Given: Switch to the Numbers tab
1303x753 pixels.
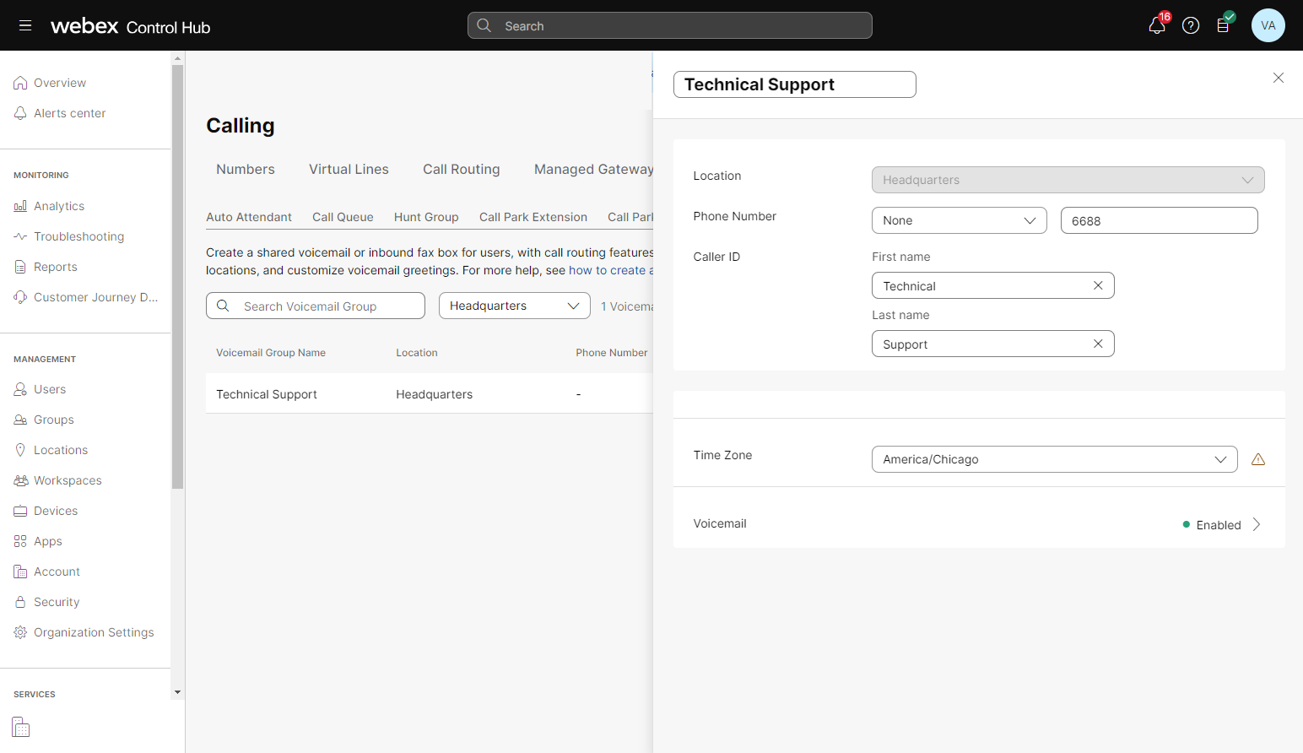Looking at the screenshot, I should tap(246, 169).
